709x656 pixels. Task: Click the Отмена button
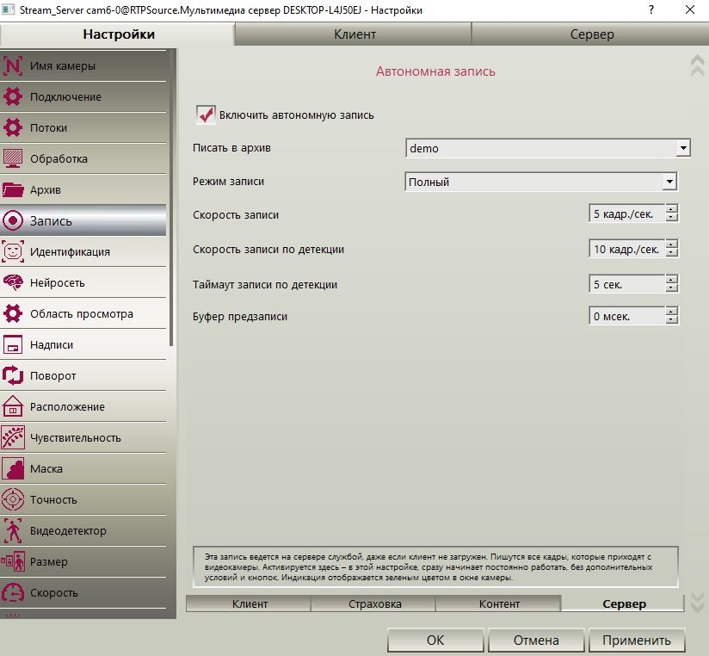536,641
